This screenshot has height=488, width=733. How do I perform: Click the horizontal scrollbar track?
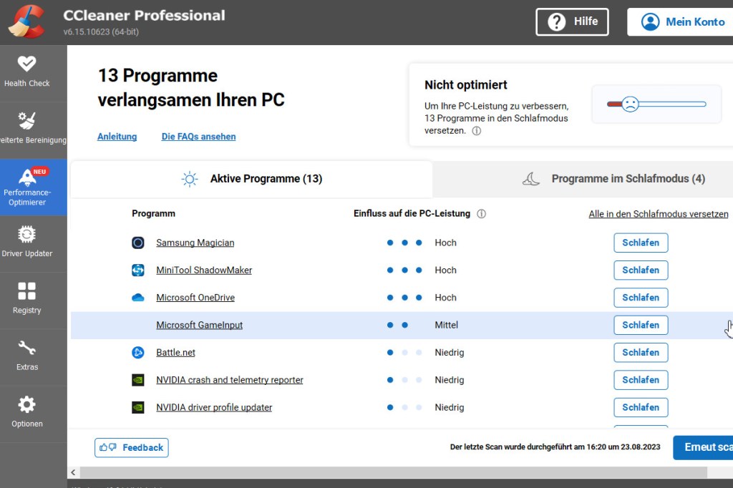(394, 472)
